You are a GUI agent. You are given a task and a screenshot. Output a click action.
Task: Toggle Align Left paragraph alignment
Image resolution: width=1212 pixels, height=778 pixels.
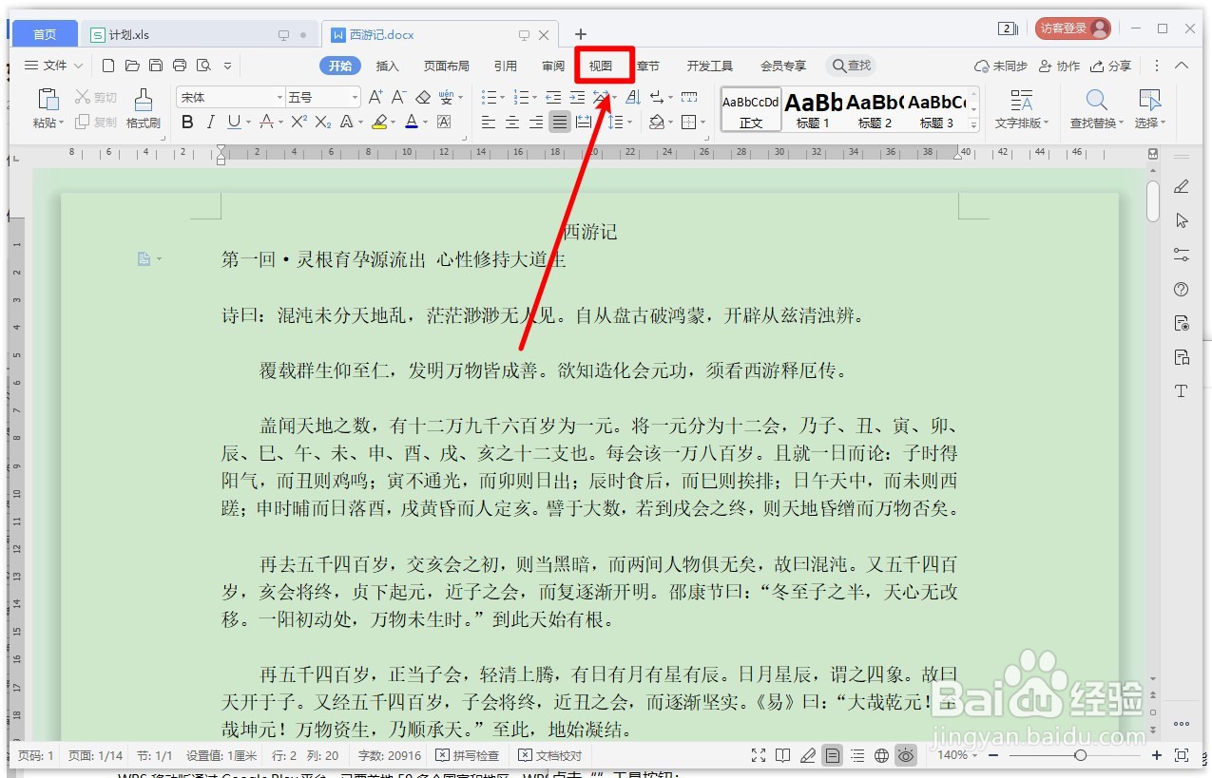[489, 122]
